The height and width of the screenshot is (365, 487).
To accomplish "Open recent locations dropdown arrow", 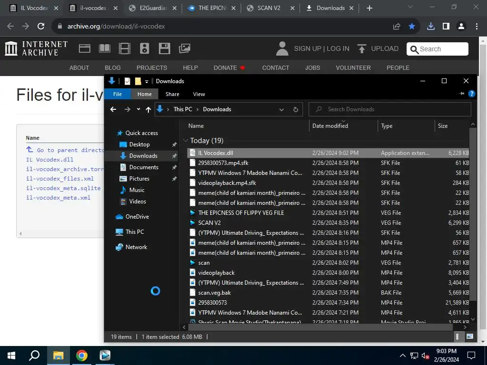I will [138, 109].
